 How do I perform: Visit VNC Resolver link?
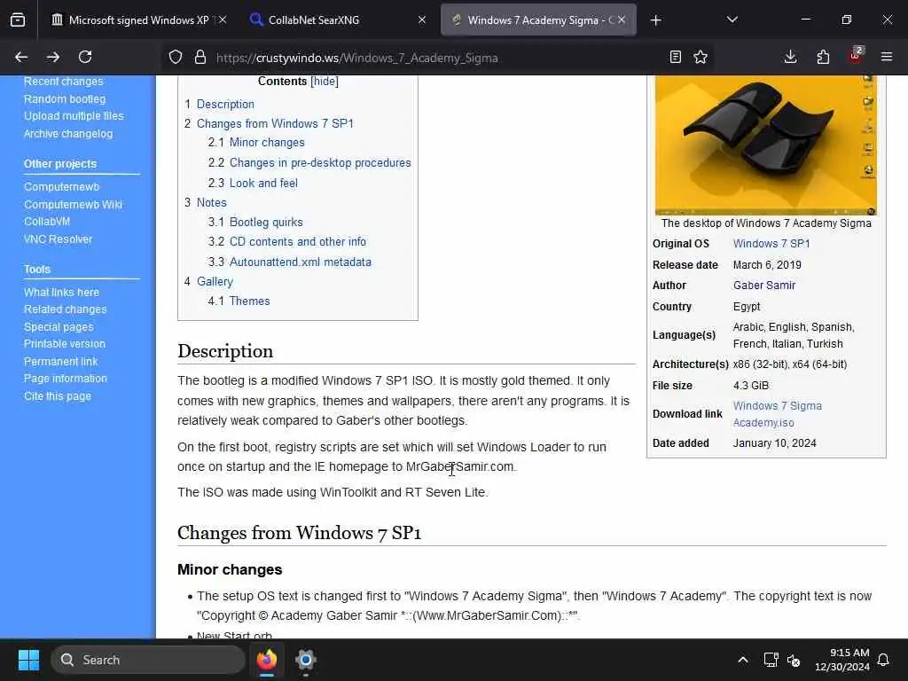point(58,239)
